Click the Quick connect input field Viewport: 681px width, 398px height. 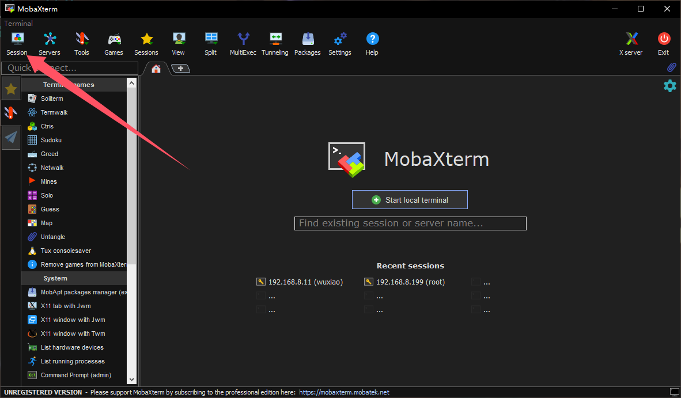pyautogui.click(x=70, y=68)
